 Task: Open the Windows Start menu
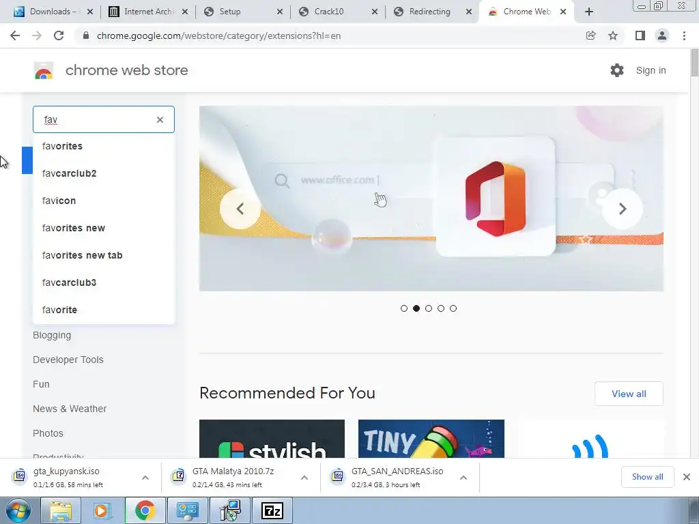pos(18,510)
